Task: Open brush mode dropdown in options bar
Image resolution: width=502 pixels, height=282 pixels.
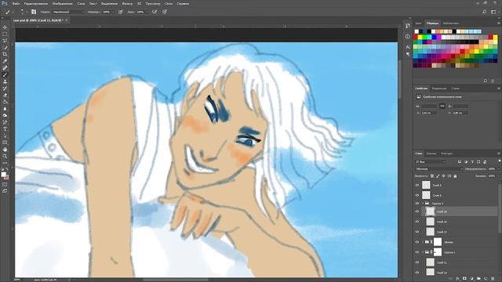Action: (x=68, y=12)
